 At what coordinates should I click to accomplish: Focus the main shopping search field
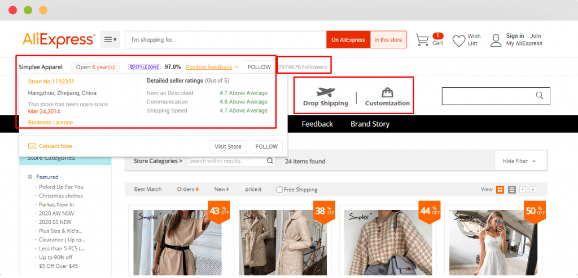pos(226,40)
